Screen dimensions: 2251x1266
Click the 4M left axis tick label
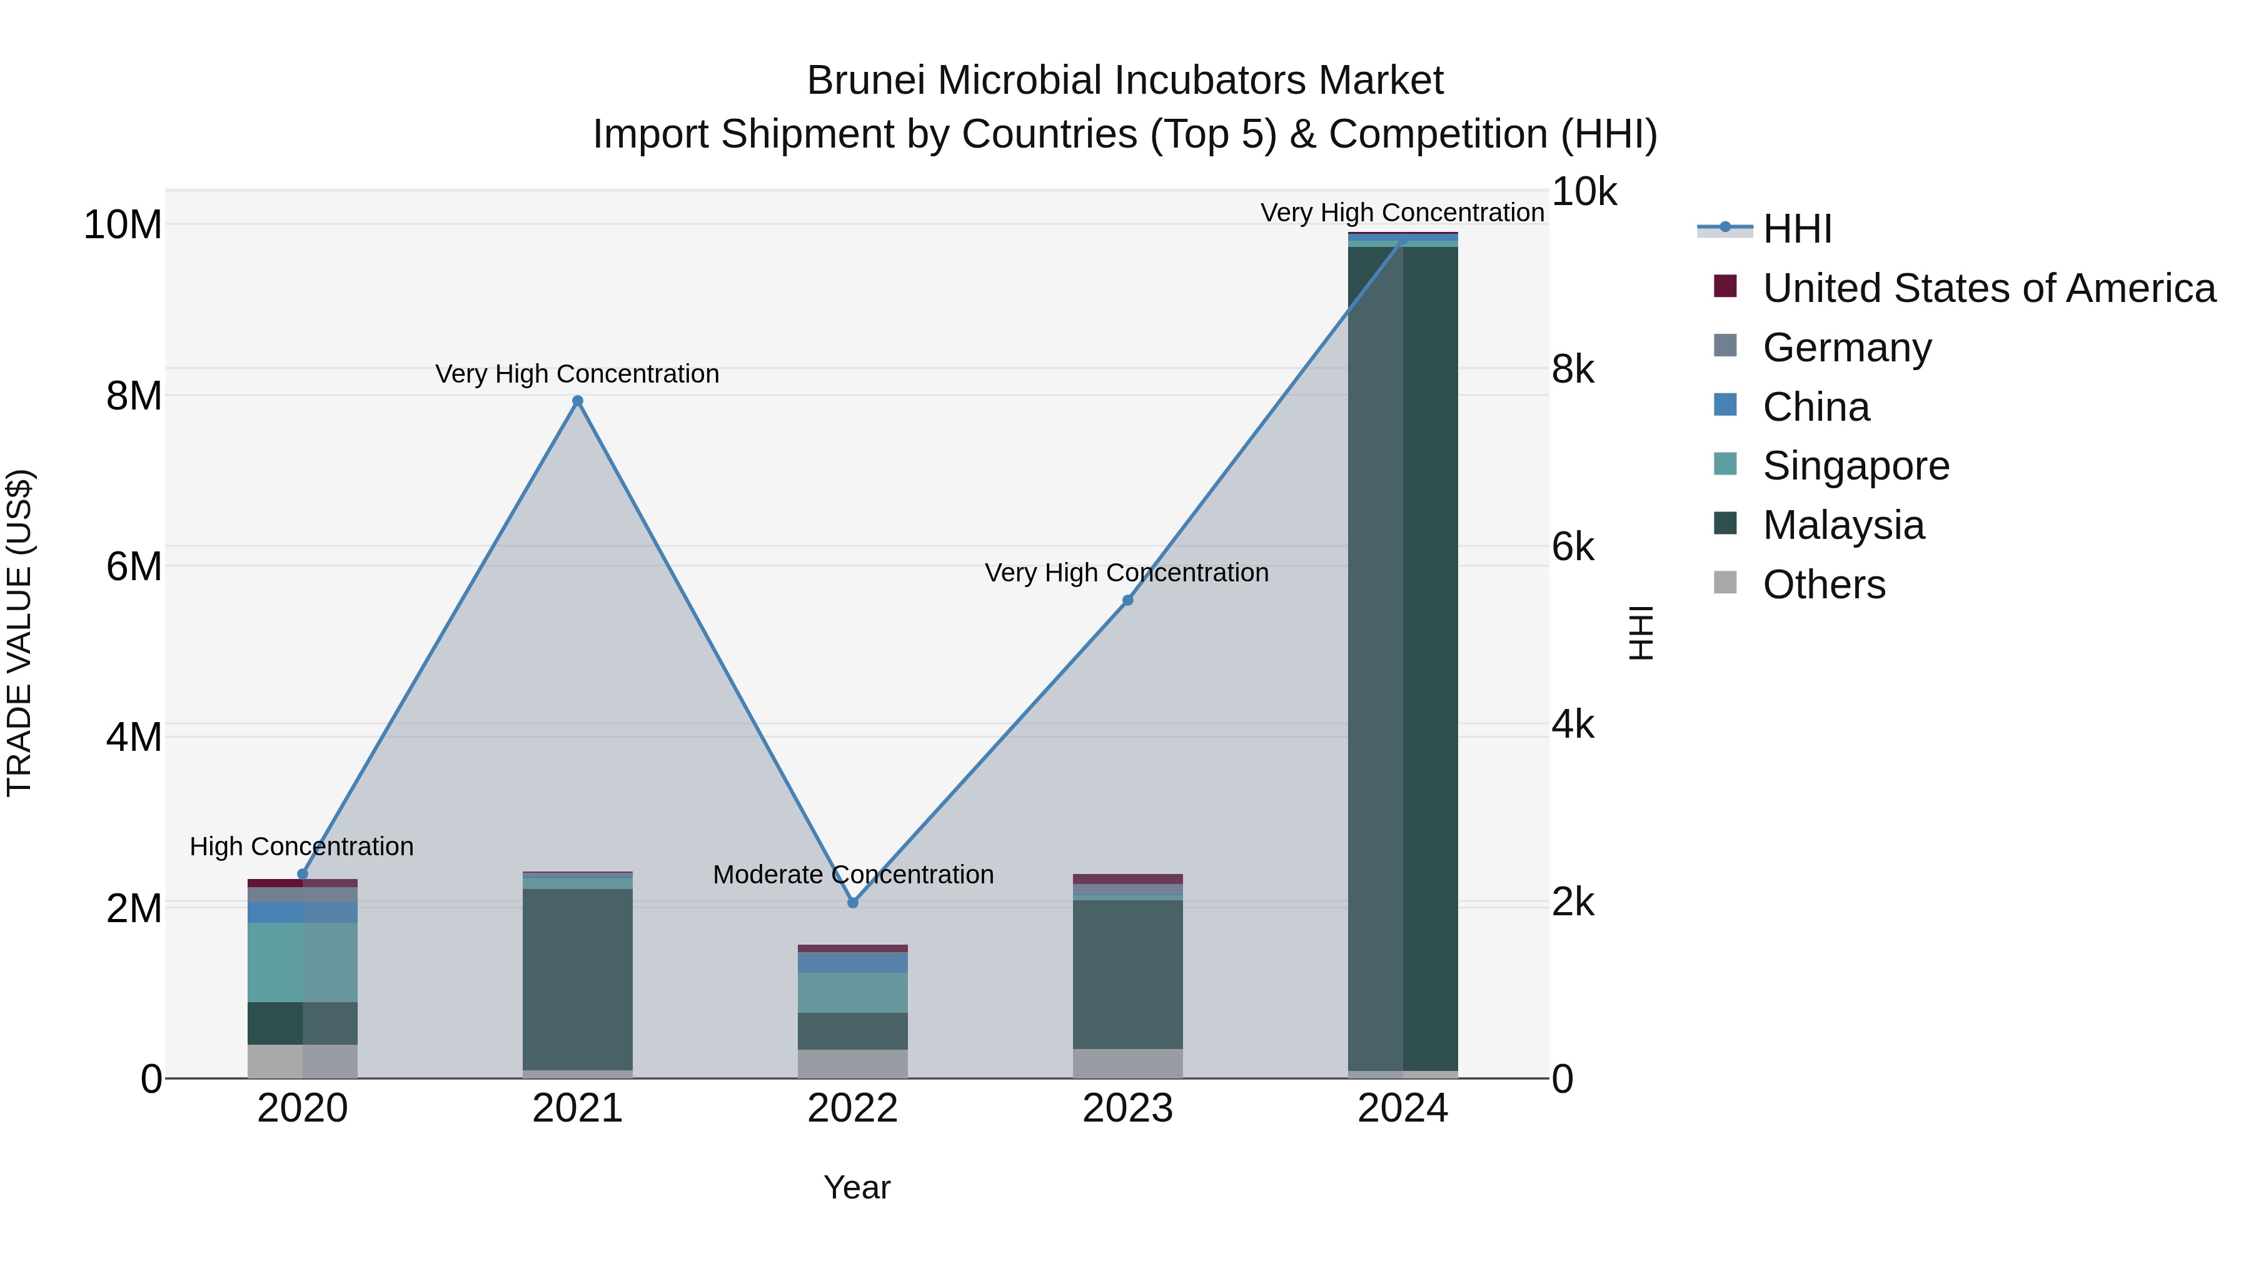coord(134,738)
